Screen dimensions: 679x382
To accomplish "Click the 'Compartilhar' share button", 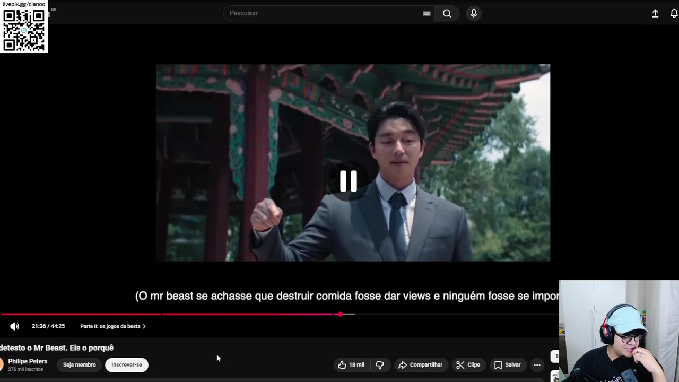I will (x=420, y=364).
